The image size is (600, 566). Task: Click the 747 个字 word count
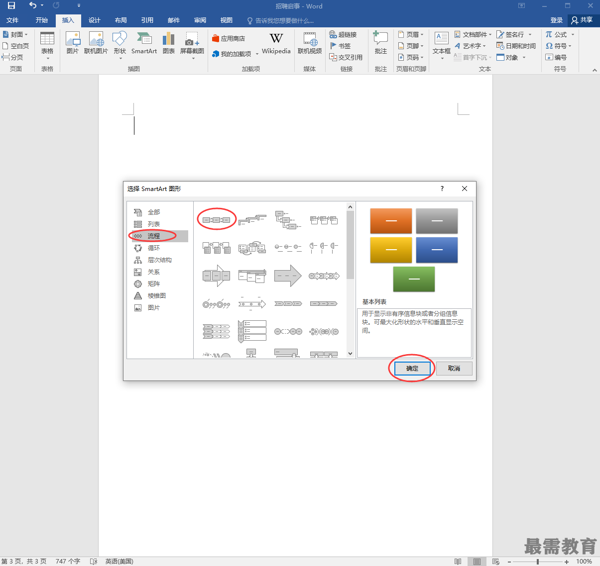point(68,561)
